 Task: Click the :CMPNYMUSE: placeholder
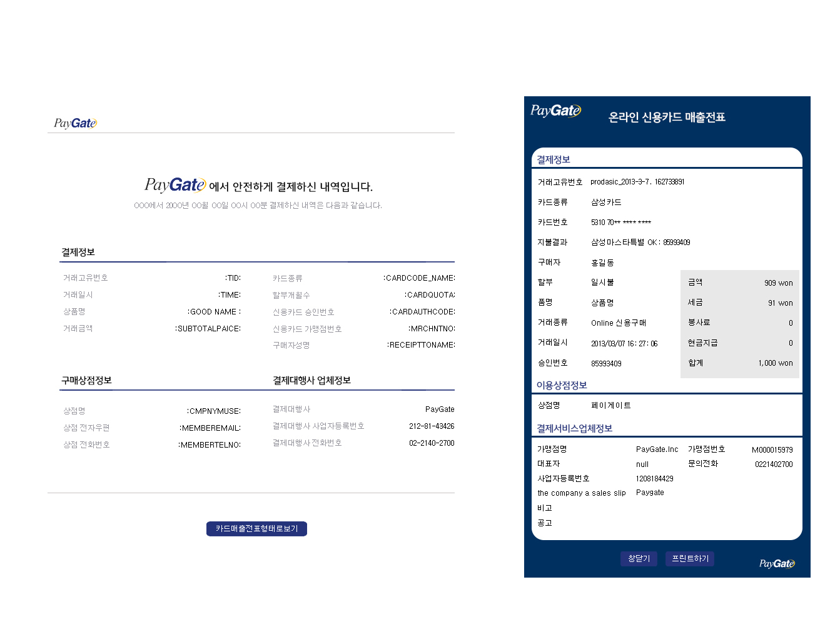[214, 411]
